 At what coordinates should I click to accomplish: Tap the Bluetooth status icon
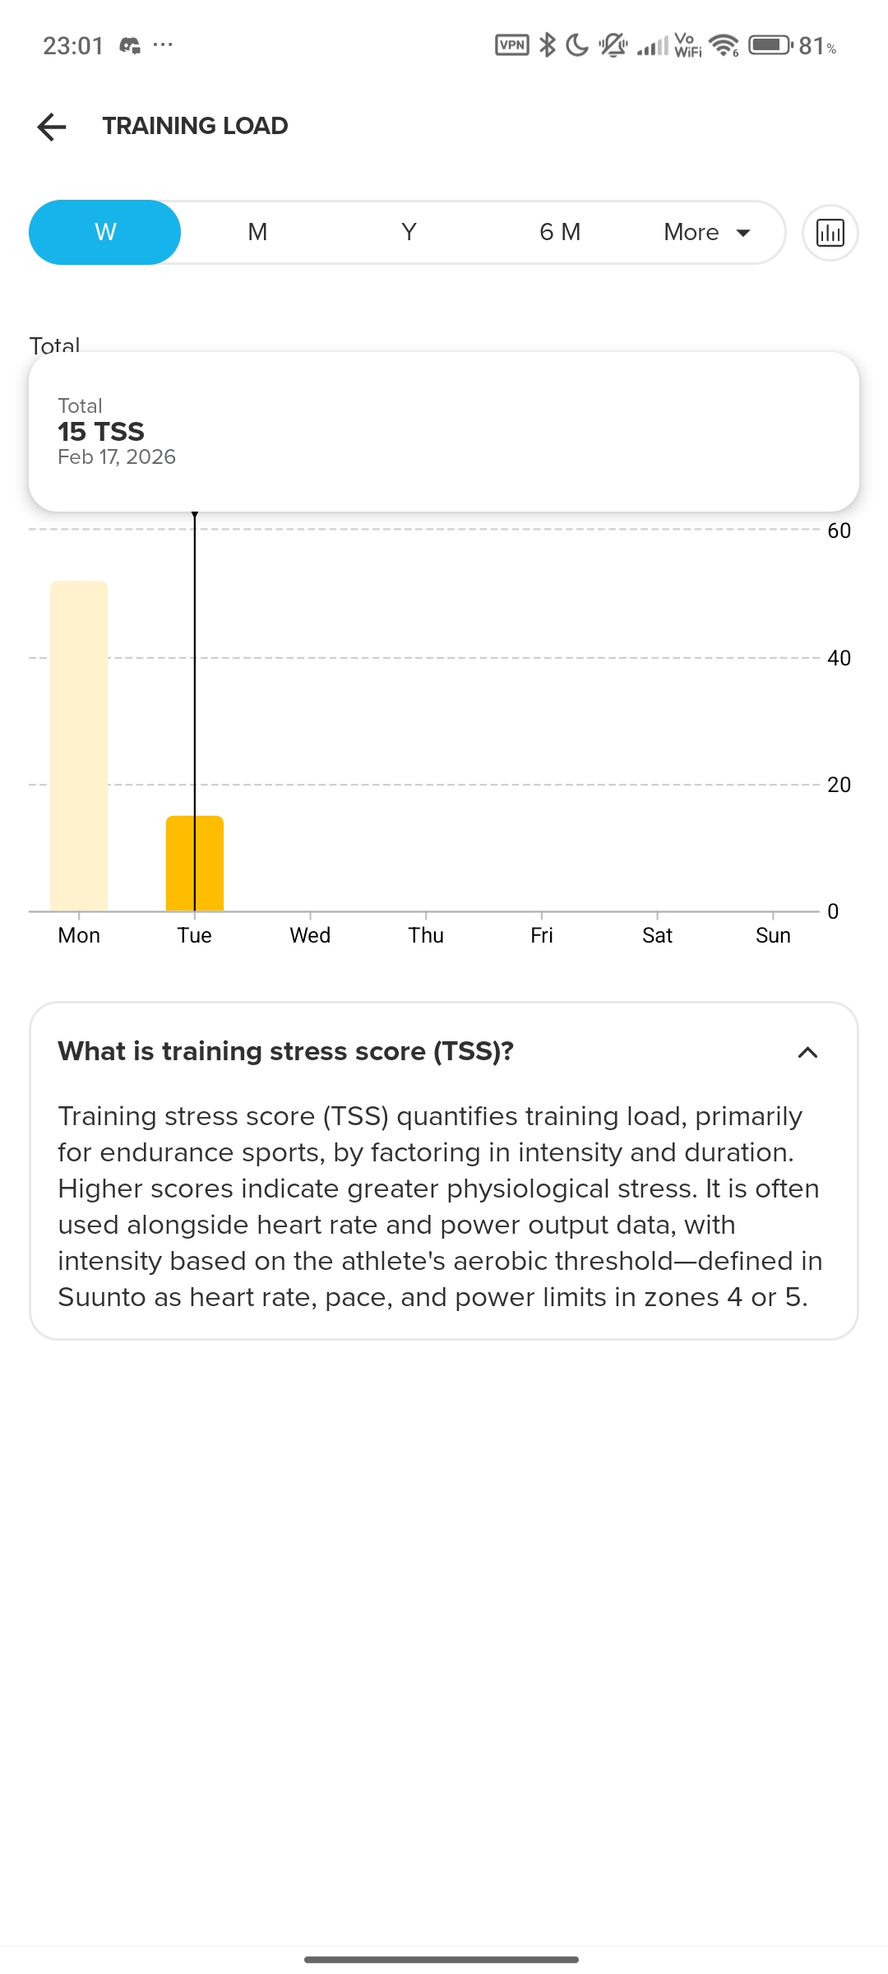[x=547, y=45]
